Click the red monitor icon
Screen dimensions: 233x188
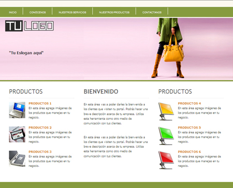[166, 160]
